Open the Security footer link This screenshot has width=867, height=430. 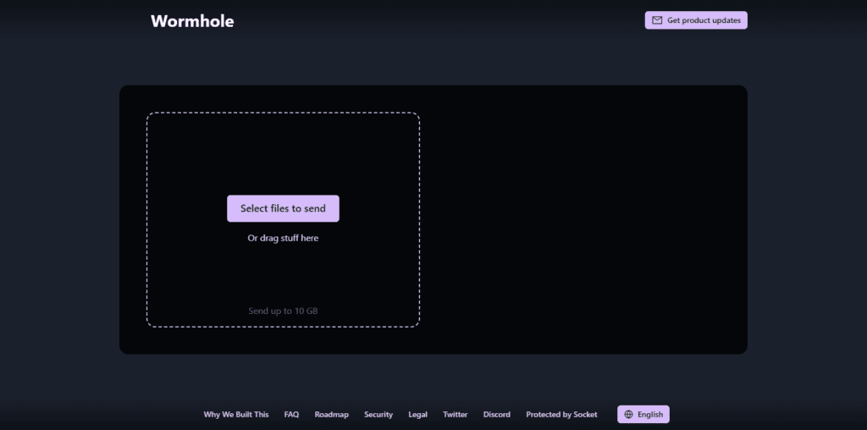[378, 415]
